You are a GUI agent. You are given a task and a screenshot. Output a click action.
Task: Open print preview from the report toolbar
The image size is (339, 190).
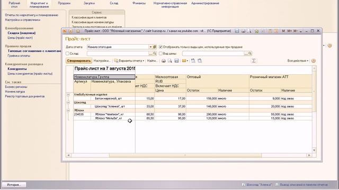click(x=170, y=61)
